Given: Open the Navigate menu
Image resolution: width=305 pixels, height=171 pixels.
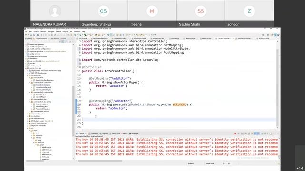Looking at the screenshot, I should point(51,31).
